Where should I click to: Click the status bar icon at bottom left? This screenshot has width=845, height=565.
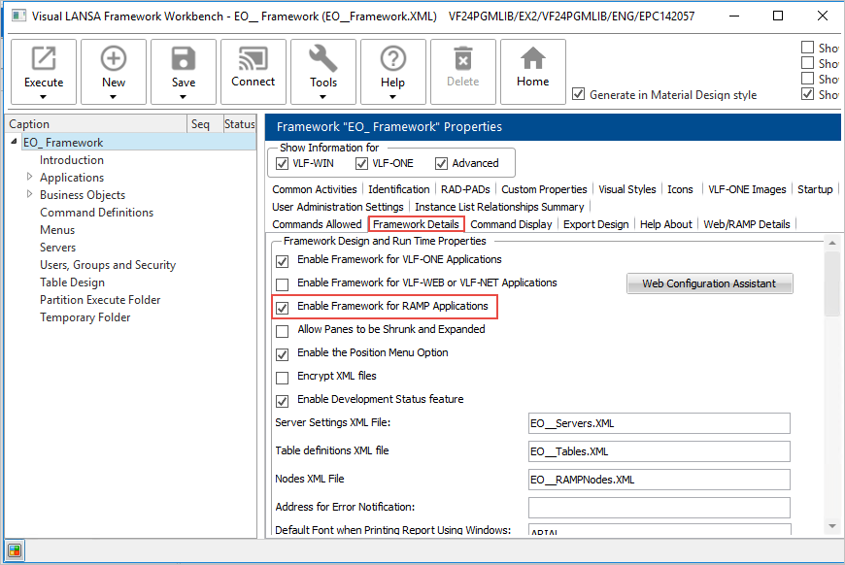pos(16,550)
